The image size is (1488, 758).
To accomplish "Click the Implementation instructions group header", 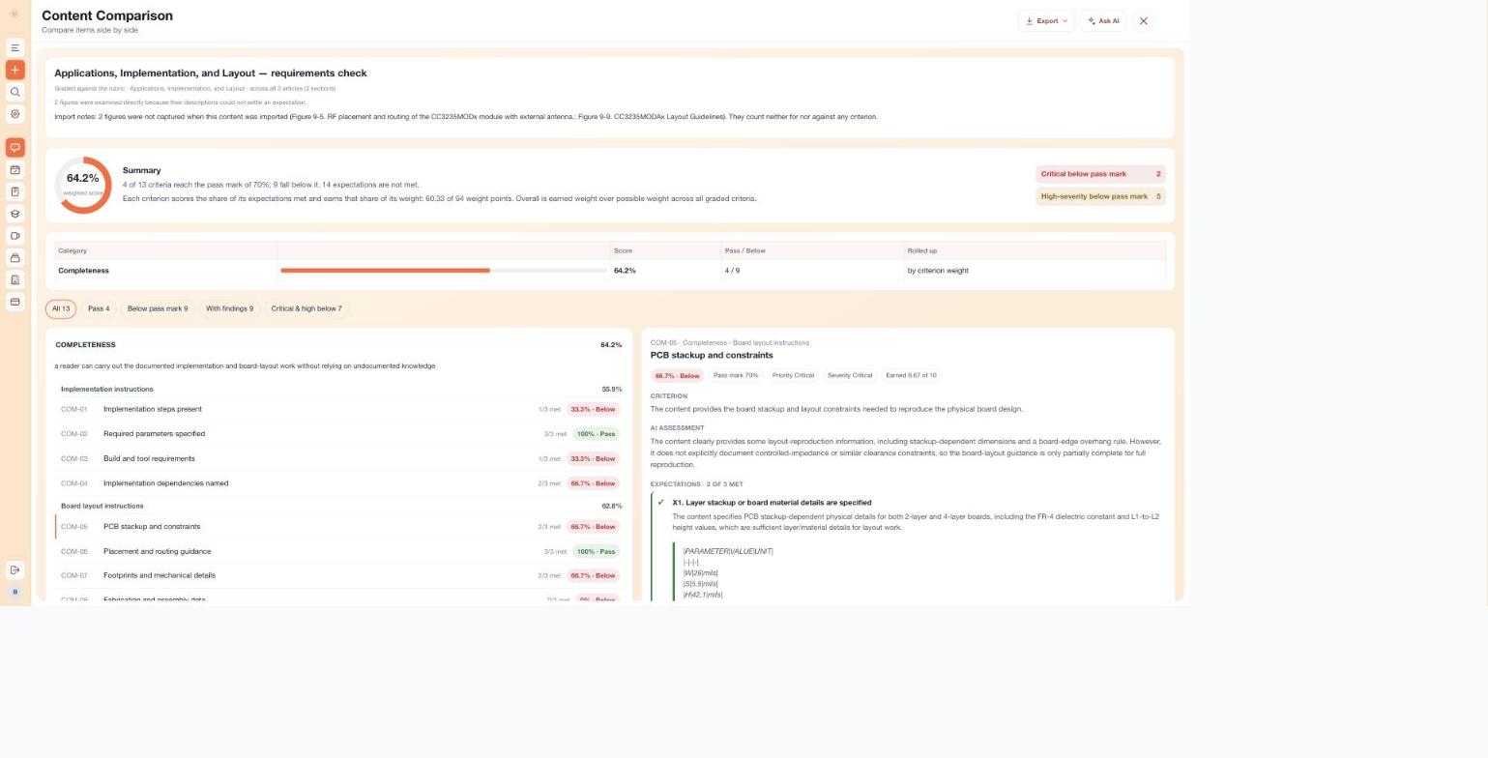I will (339, 389).
